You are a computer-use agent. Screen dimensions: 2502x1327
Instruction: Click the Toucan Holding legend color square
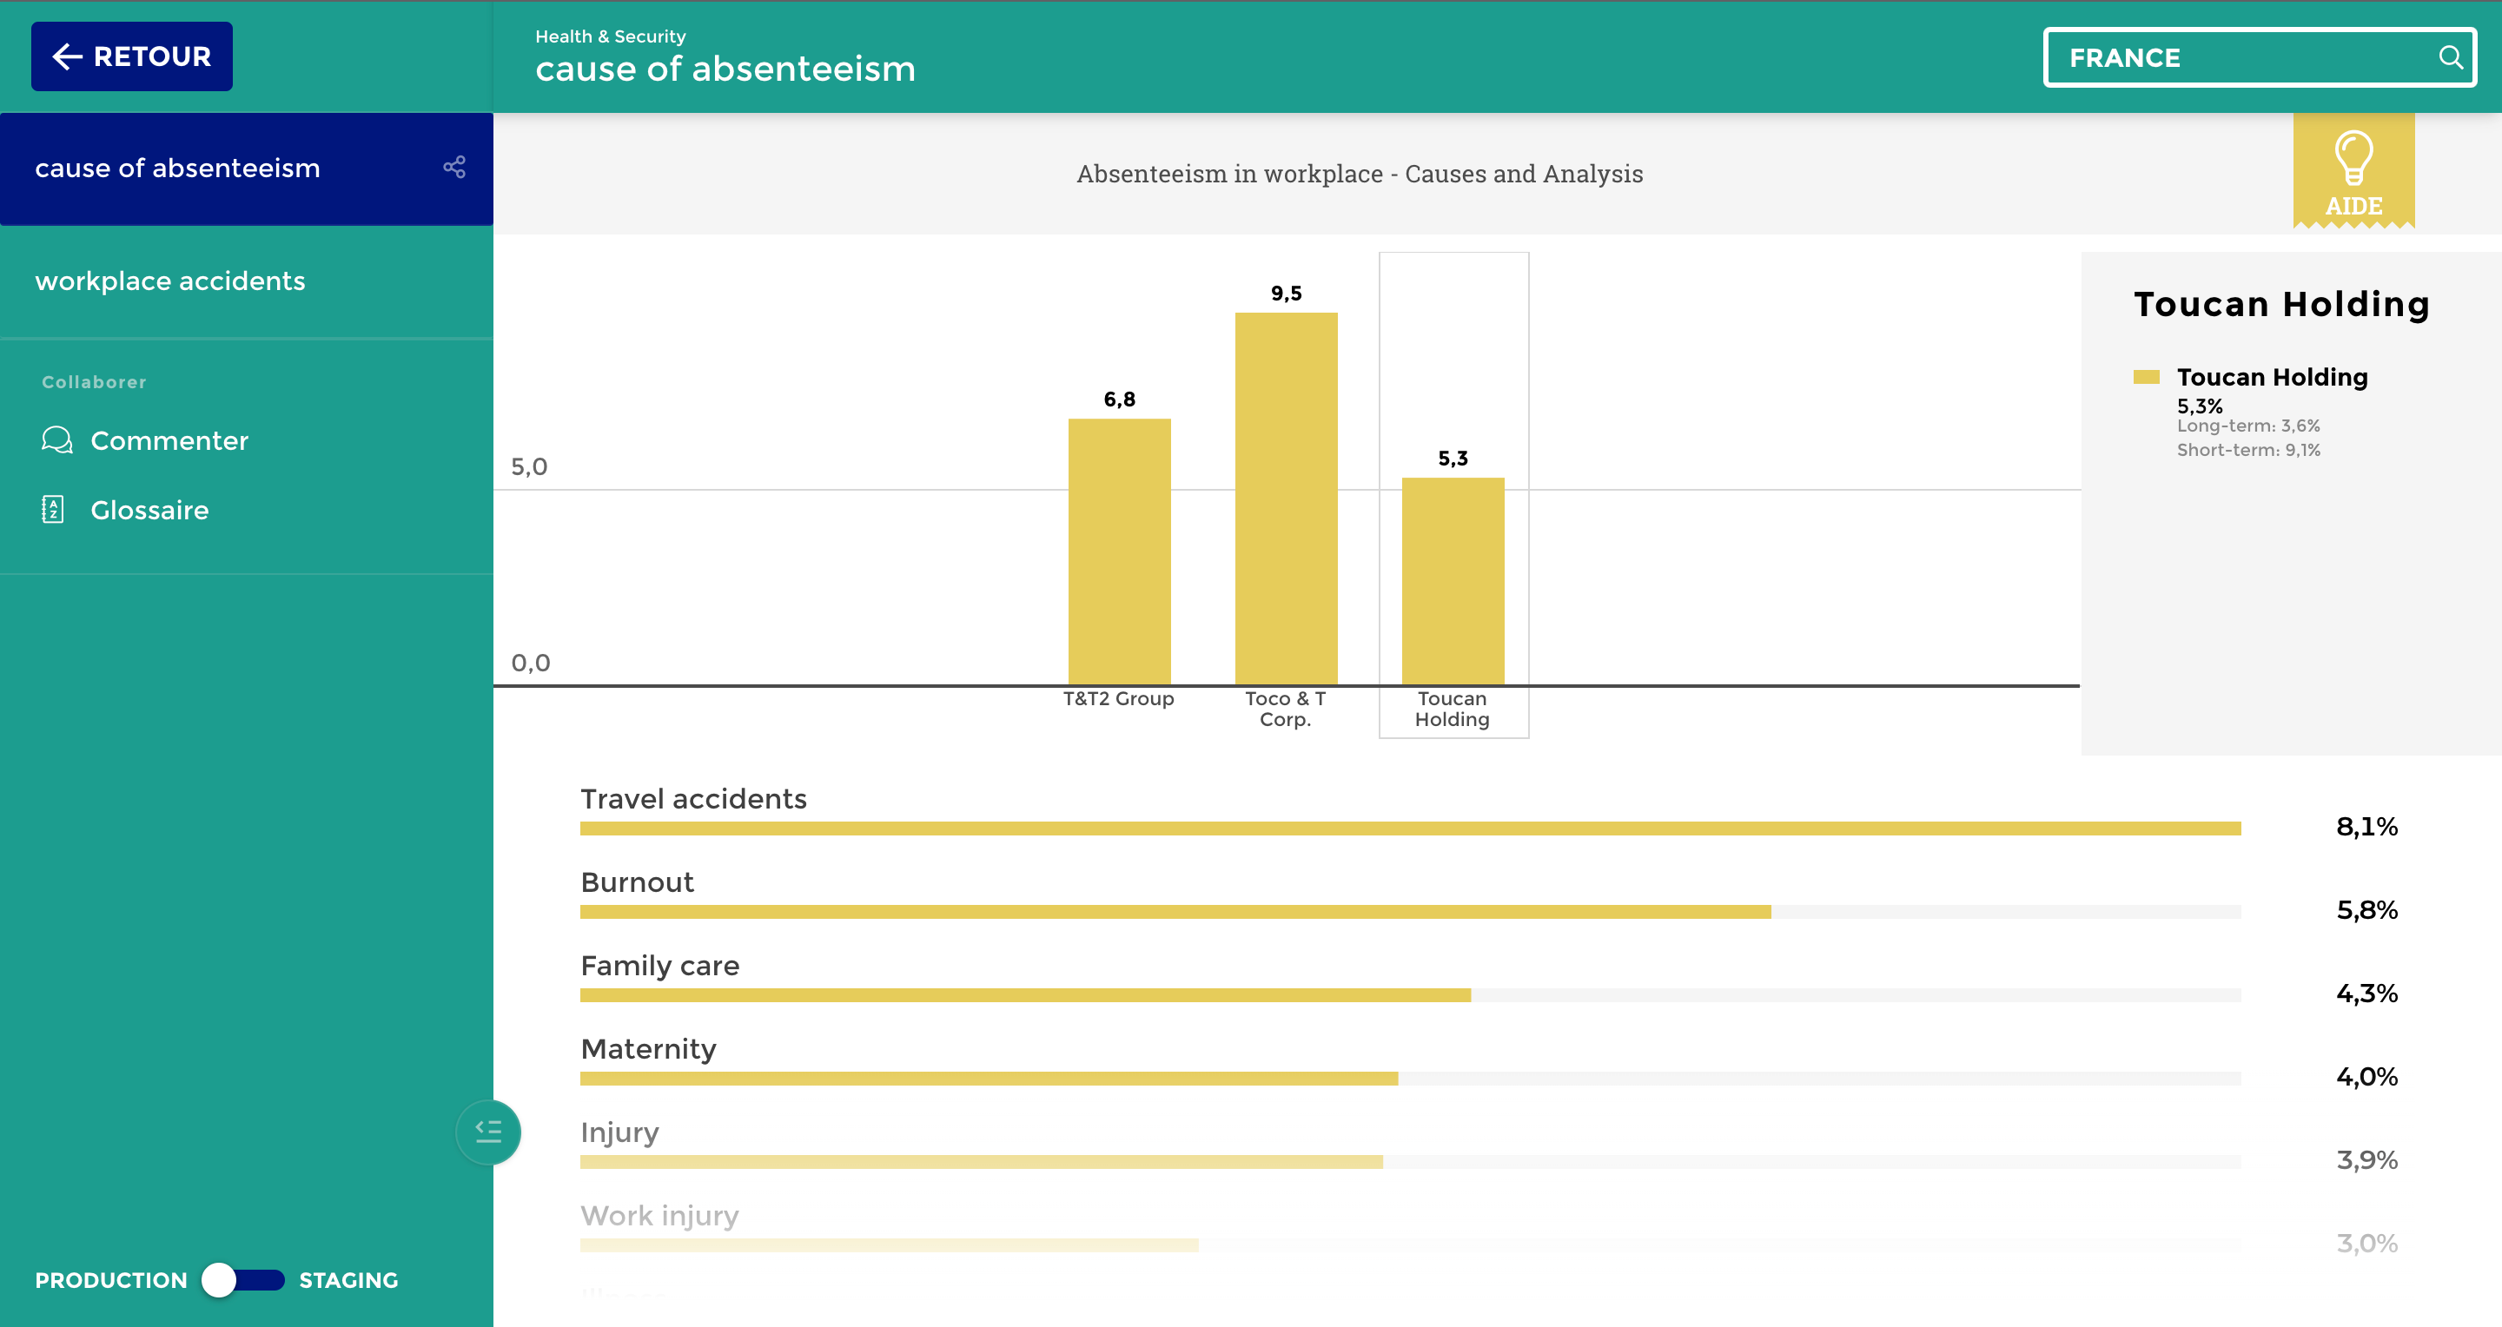pos(2146,377)
